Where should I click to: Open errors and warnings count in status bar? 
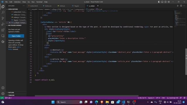8,98
